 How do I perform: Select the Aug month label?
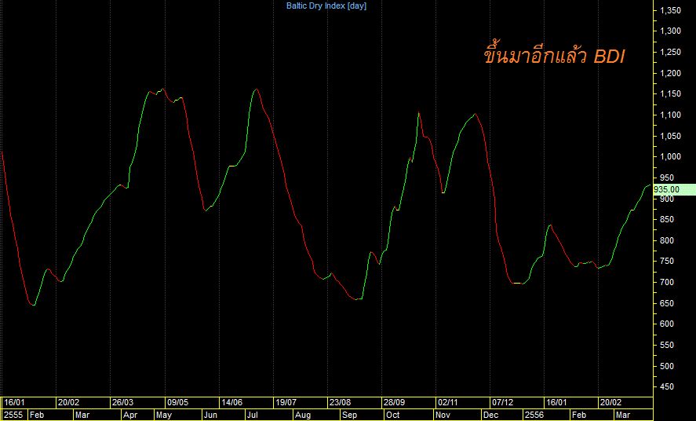click(x=303, y=416)
